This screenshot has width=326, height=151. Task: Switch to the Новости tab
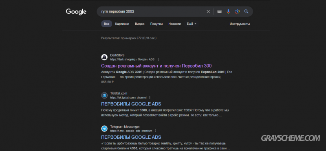(x=175, y=24)
